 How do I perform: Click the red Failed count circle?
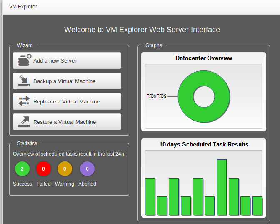[43, 169]
